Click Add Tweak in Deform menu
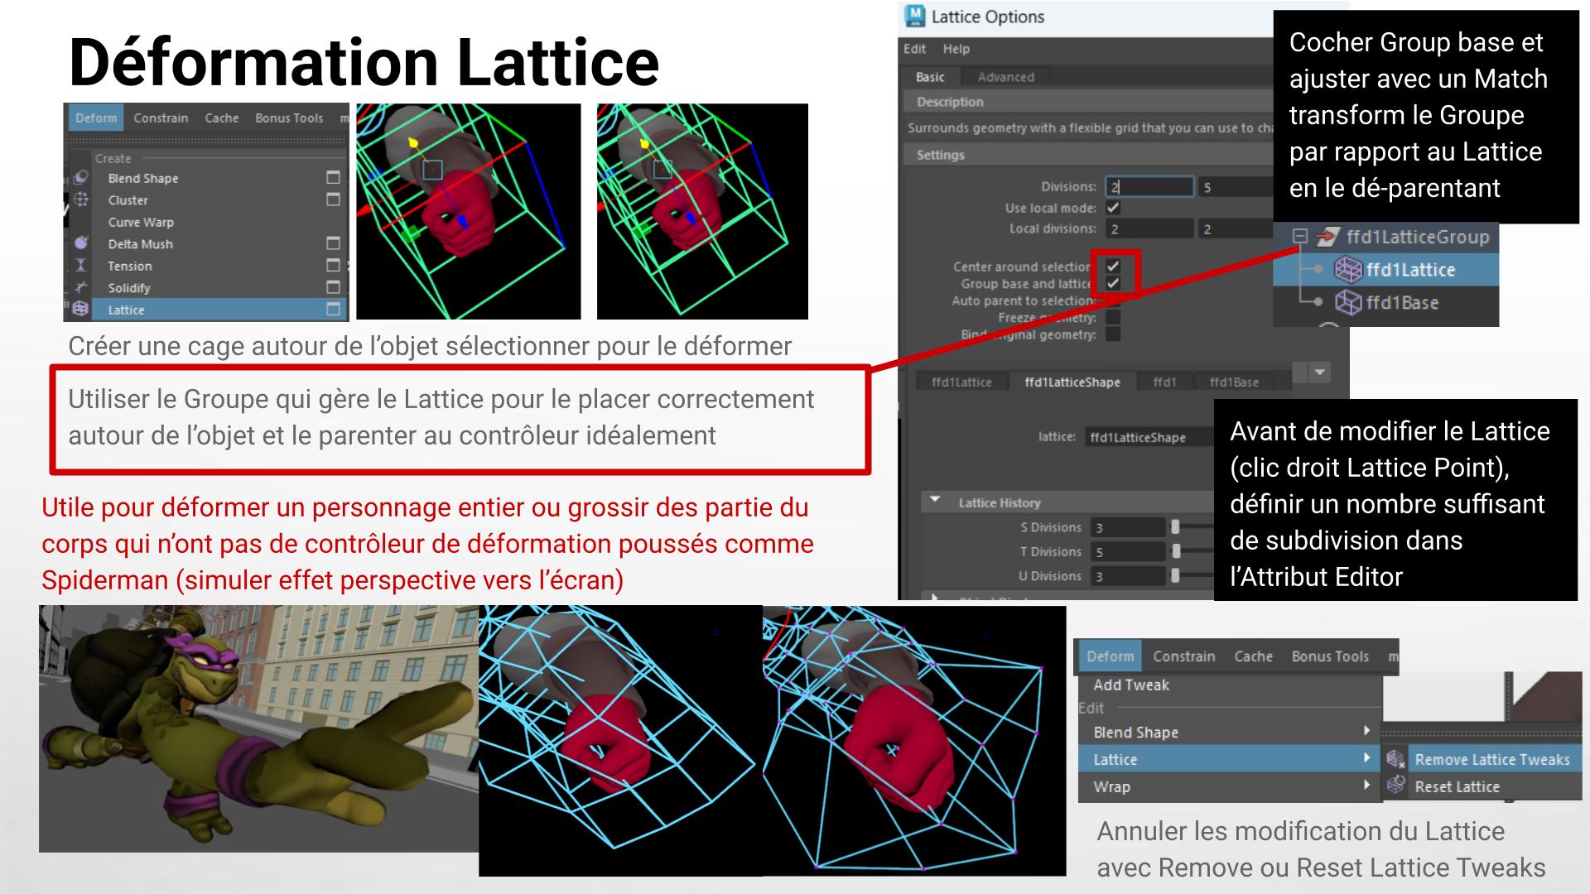The image size is (1590, 894). [1130, 685]
